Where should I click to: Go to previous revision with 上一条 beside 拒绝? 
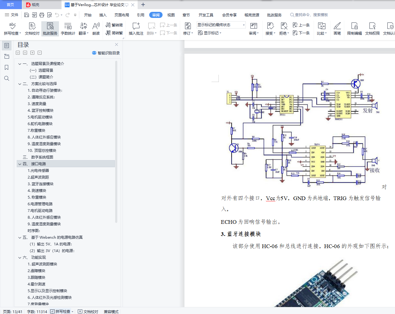pyautogui.click(x=301, y=25)
